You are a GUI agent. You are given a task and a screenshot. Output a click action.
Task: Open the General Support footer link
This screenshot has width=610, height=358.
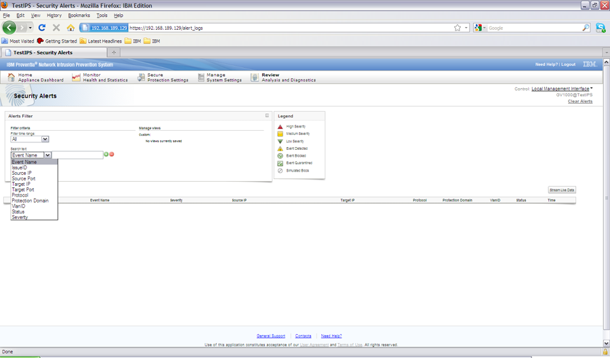pyautogui.click(x=270, y=336)
